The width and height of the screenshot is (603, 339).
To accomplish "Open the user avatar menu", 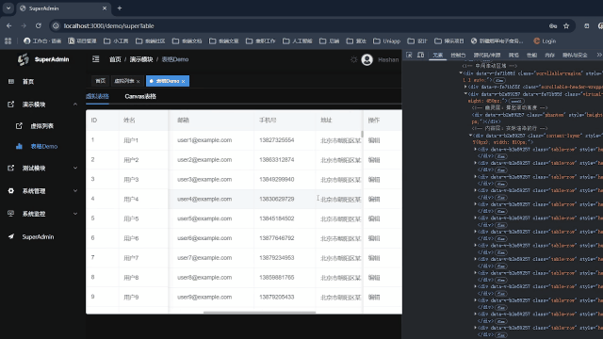I will [x=367, y=59].
